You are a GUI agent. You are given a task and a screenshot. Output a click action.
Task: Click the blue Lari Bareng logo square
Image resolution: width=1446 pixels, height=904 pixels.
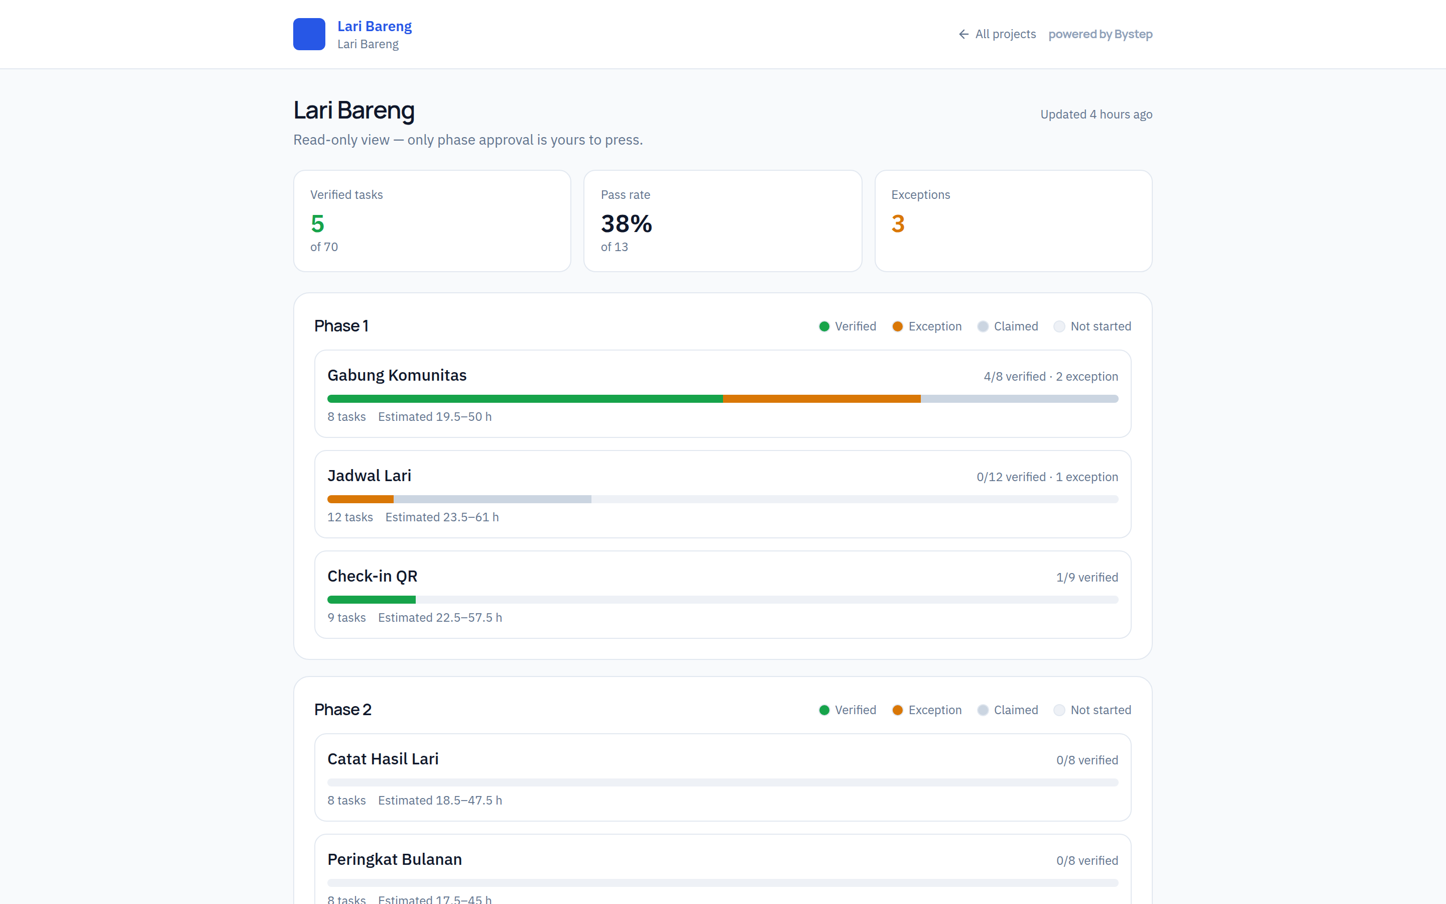coord(309,34)
